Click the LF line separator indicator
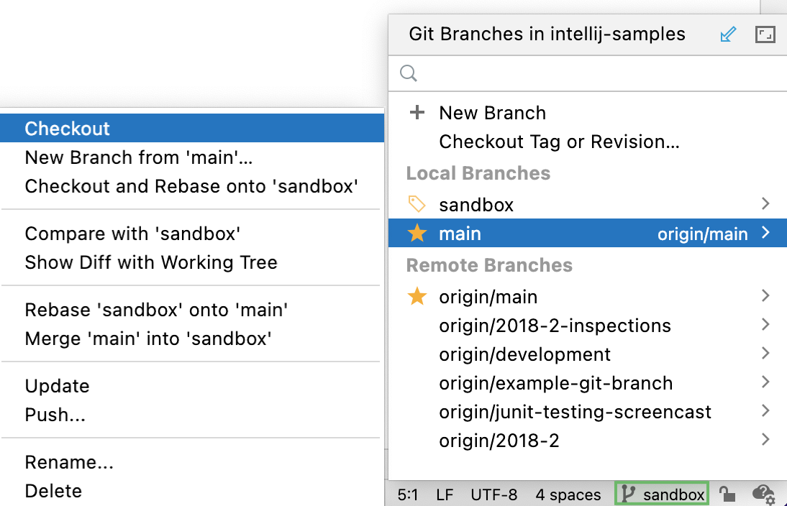The image size is (787, 506). [x=444, y=494]
